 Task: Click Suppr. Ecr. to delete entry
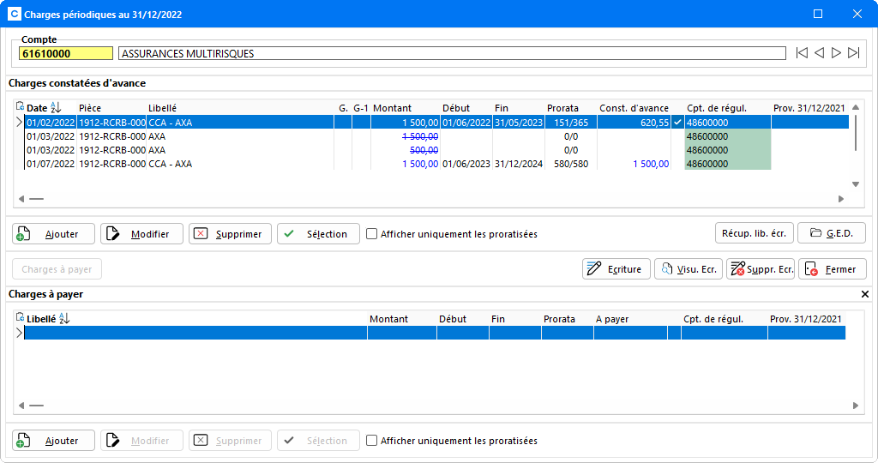[761, 269]
